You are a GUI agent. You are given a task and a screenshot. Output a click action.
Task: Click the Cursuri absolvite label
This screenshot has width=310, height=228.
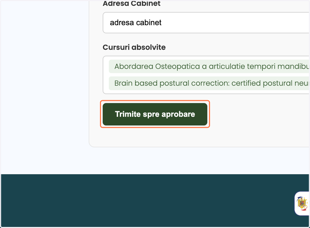pyautogui.click(x=134, y=47)
